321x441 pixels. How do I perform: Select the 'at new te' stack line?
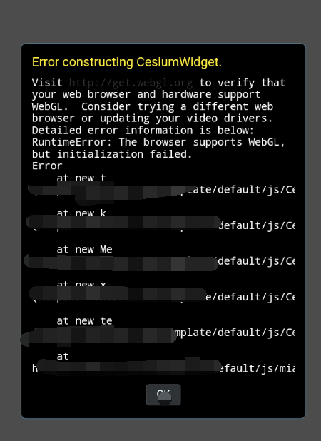84,320
